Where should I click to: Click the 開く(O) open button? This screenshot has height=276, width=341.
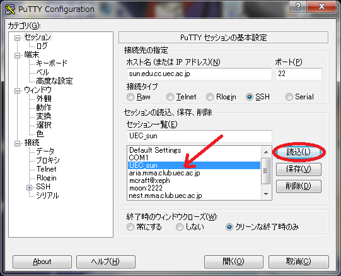click(234, 262)
